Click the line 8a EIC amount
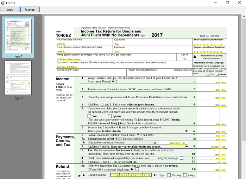 click(x=220, y=140)
